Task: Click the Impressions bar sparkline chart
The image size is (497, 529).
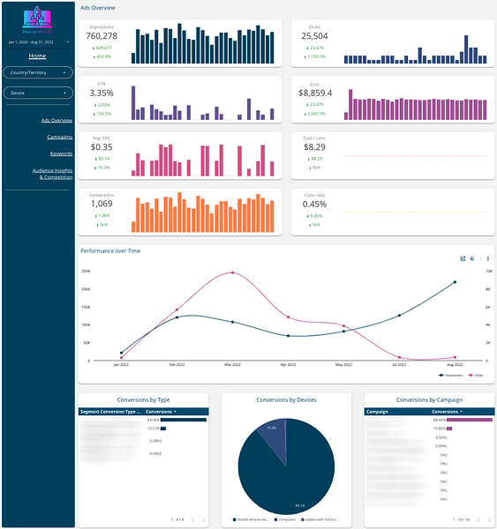Action: tap(203, 43)
